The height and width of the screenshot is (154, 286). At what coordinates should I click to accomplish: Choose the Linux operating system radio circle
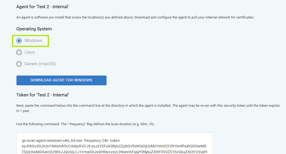pos(19,52)
